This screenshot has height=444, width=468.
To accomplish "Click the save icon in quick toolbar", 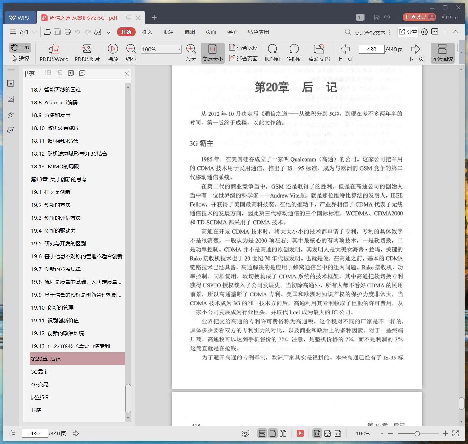I will [58, 32].
